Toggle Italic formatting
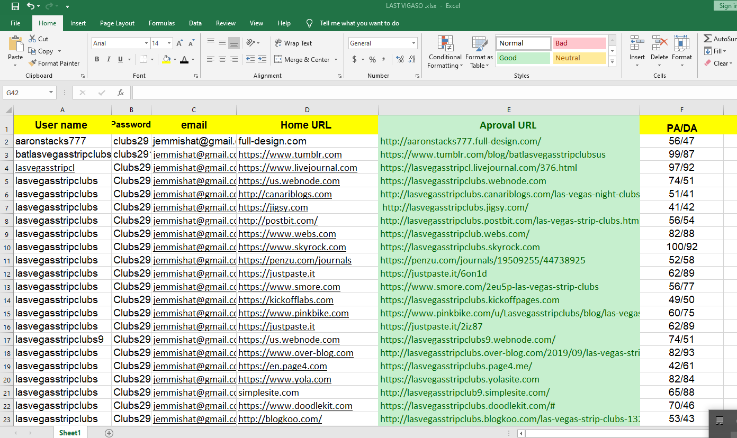This screenshot has height=438, width=737. 108,59
